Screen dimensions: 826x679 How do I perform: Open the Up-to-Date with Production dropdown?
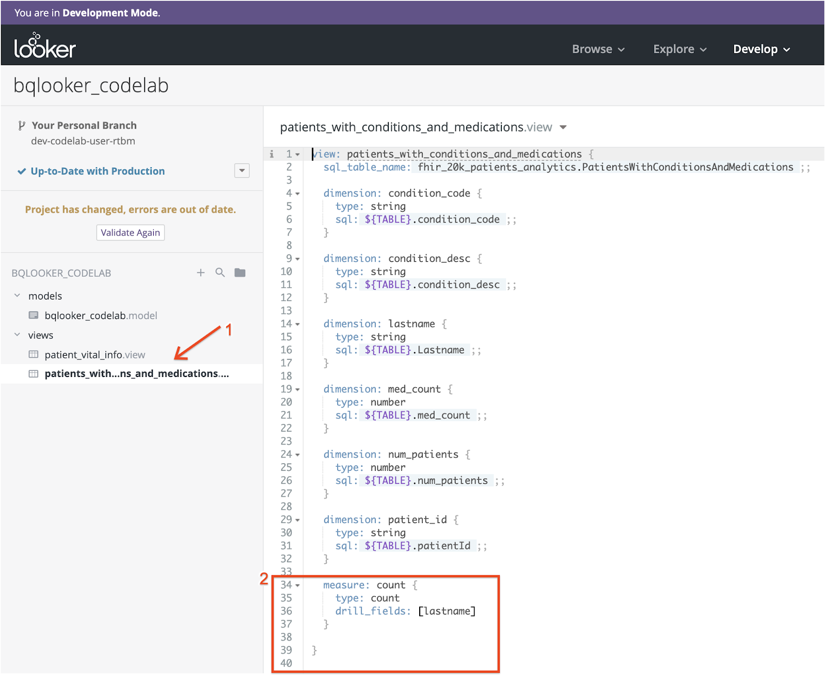click(x=242, y=171)
